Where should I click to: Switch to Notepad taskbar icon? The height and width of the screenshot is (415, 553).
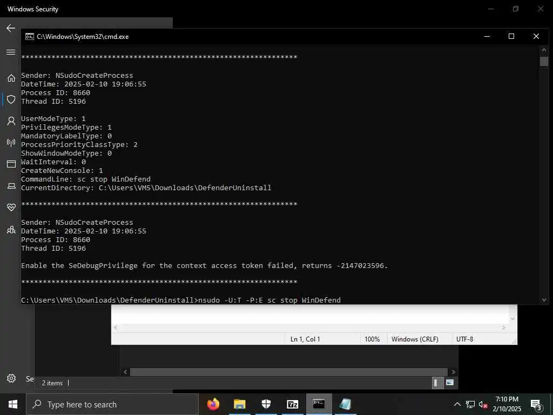coord(345,404)
